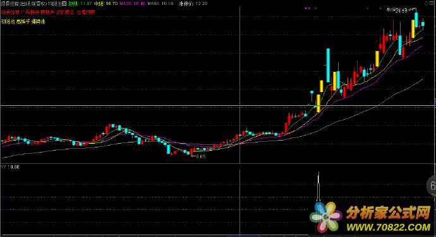Click the first magenta X marker above the chart

point(306,8)
